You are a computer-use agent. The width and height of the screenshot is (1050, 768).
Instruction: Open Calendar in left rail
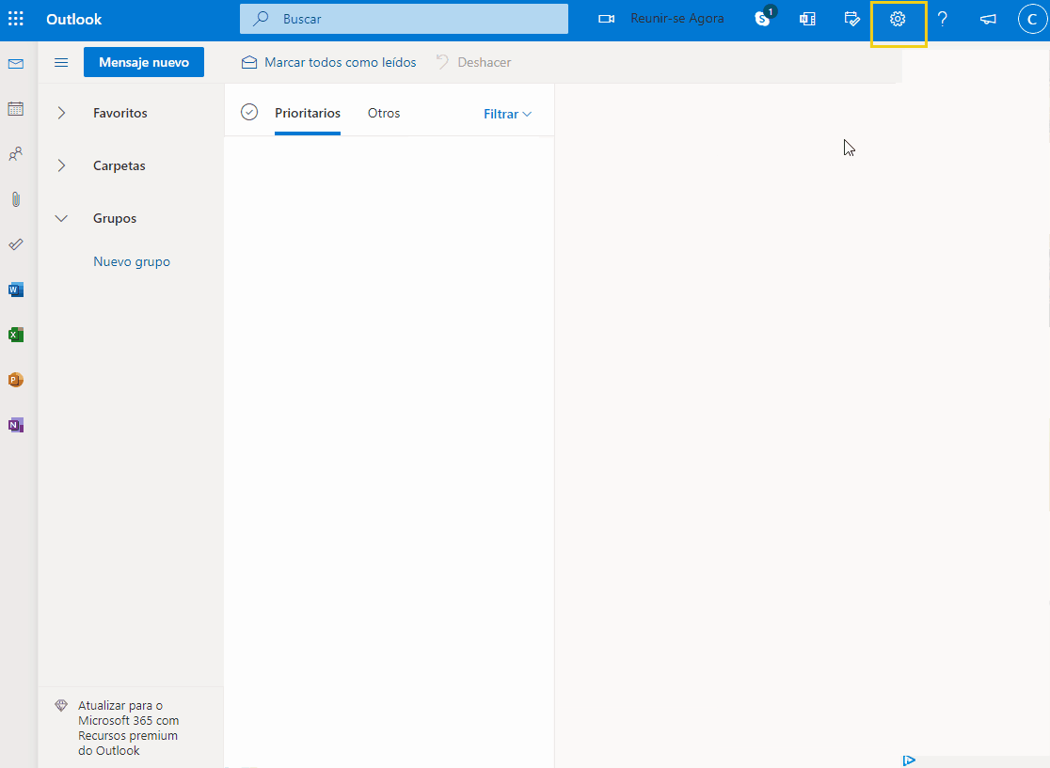click(16, 108)
